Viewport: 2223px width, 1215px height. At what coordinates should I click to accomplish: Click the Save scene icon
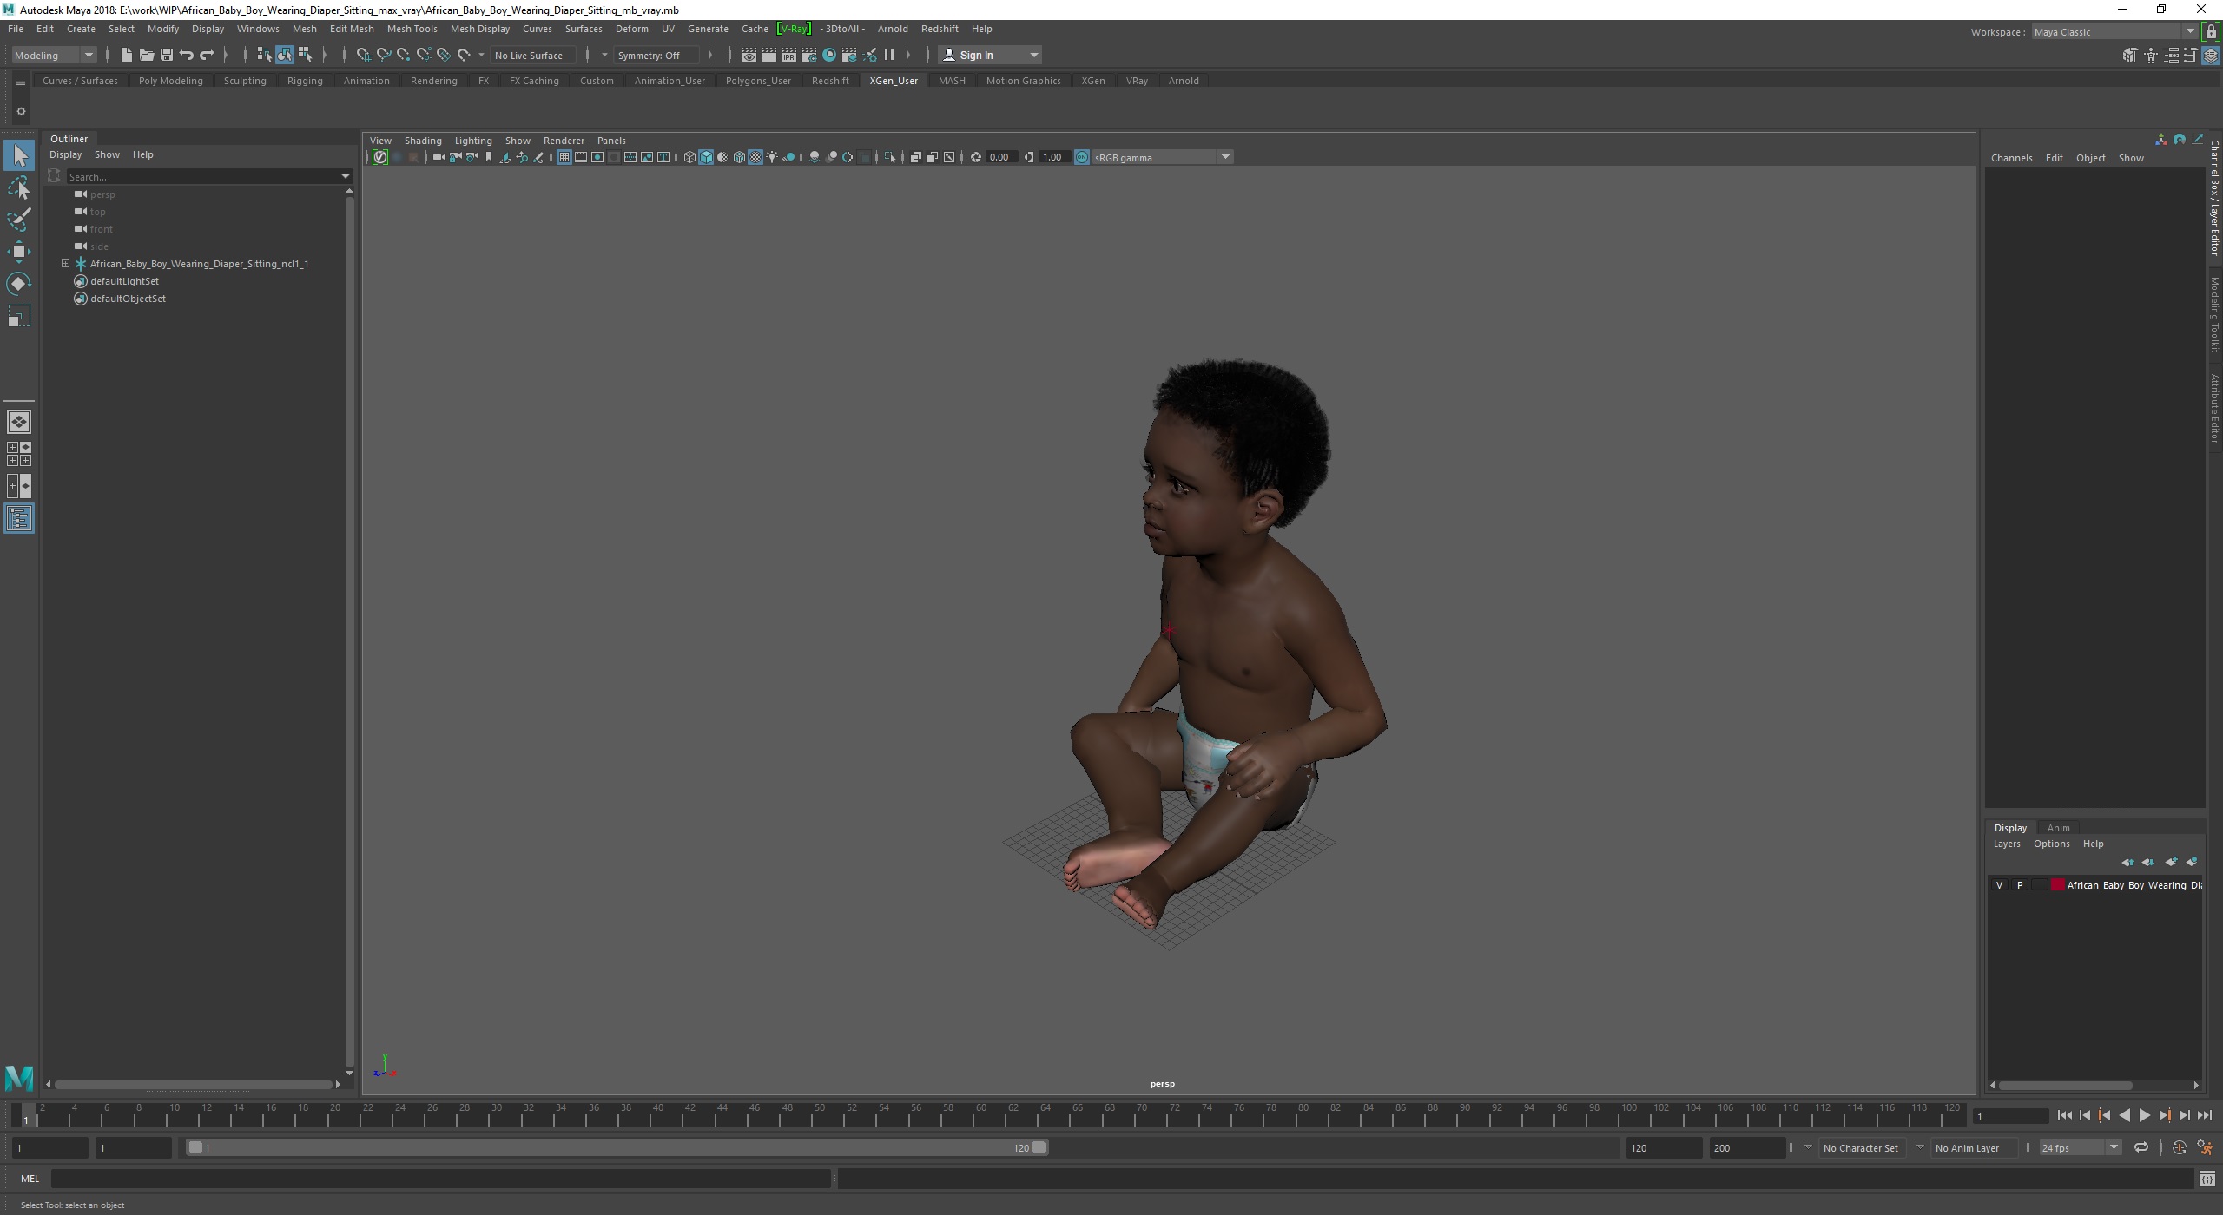(x=166, y=55)
